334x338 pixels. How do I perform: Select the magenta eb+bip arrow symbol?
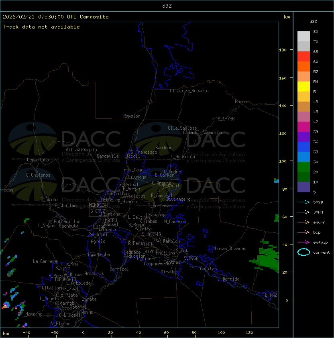click(x=303, y=242)
